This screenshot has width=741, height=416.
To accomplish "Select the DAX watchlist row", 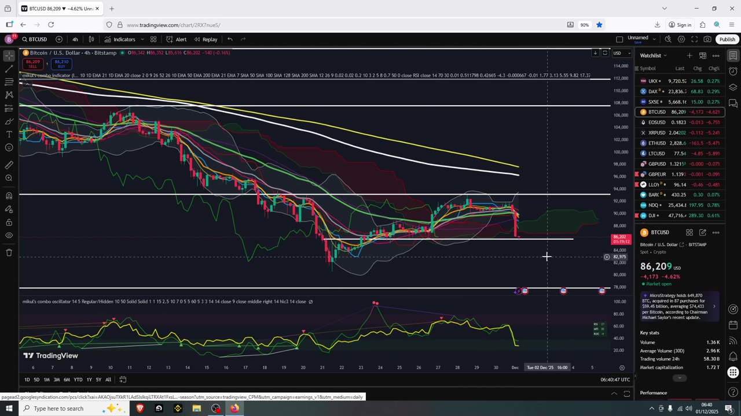I will tap(680, 91).
